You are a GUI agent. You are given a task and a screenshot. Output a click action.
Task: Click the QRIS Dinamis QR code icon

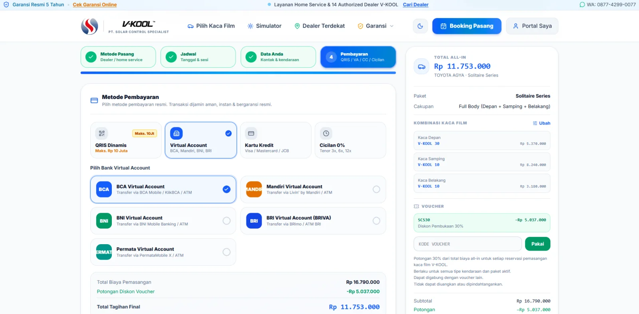point(102,133)
